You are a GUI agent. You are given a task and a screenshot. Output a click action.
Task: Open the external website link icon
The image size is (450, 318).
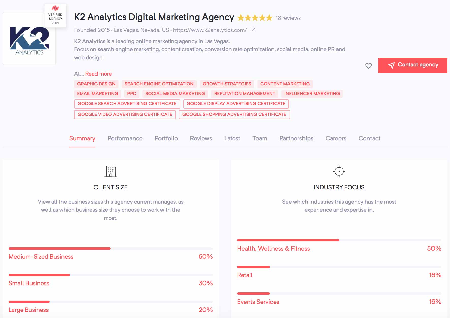pos(253,30)
